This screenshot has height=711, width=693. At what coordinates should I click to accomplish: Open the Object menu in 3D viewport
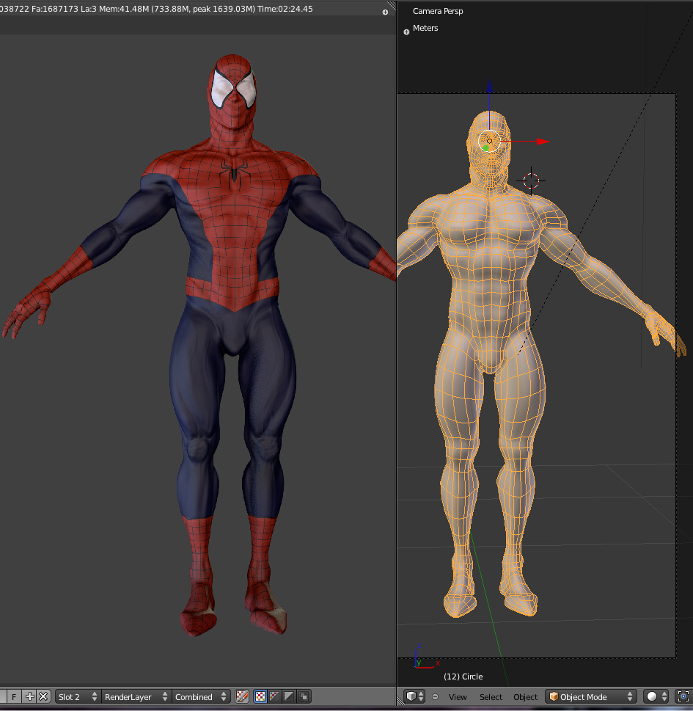point(525,697)
